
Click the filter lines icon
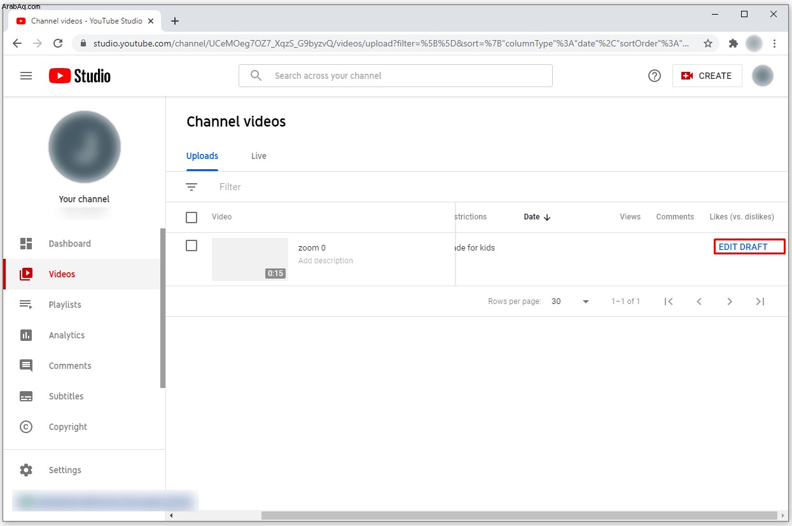pos(191,187)
